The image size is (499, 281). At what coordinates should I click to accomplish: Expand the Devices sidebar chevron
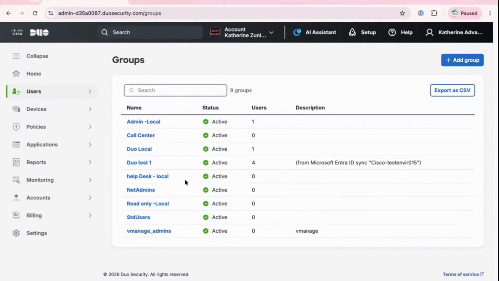(x=90, y=109)
